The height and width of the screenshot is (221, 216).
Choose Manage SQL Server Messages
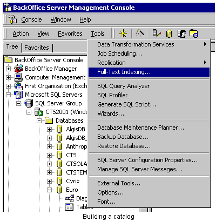(149, 169)
